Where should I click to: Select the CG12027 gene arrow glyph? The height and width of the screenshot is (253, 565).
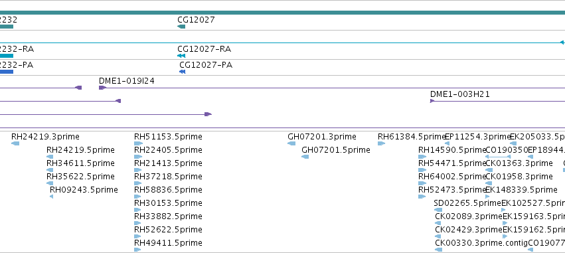[x=181, y=27]
